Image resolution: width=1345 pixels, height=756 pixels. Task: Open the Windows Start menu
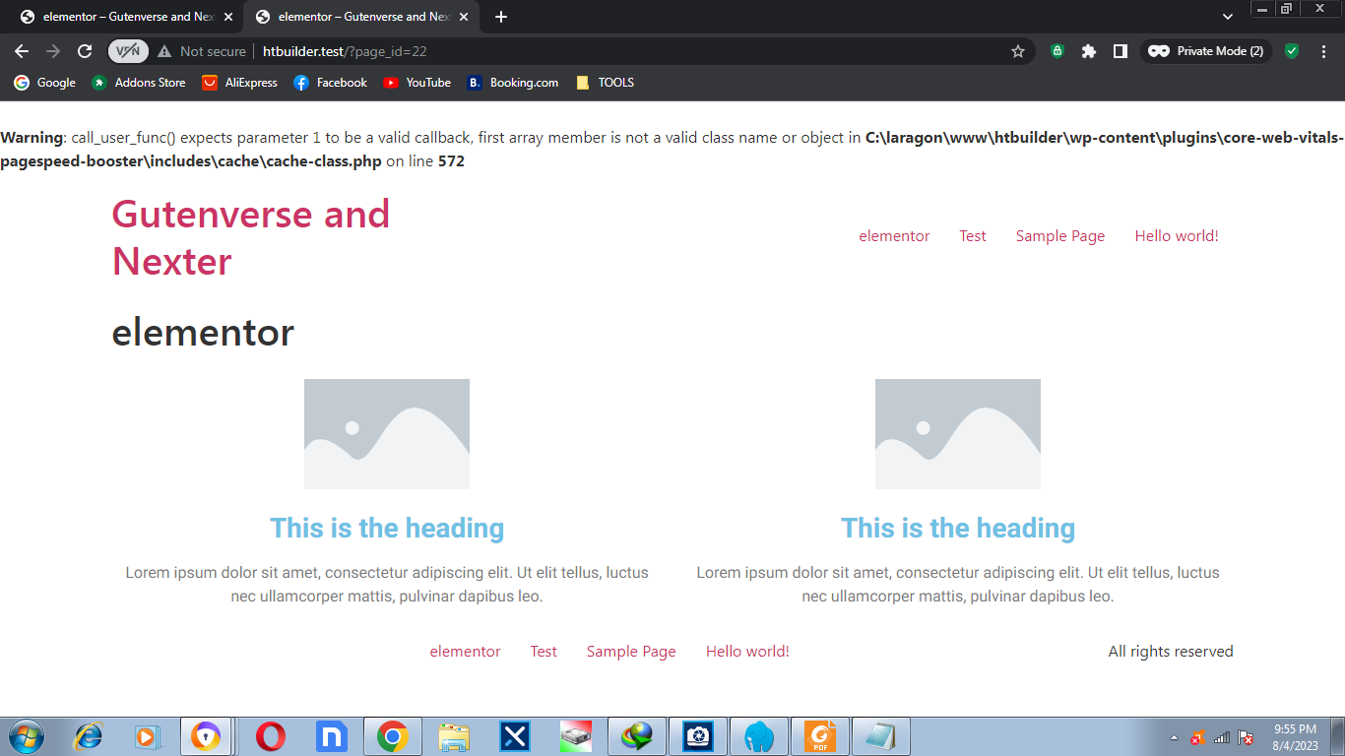pyautogui.click(x=26, y=736)
